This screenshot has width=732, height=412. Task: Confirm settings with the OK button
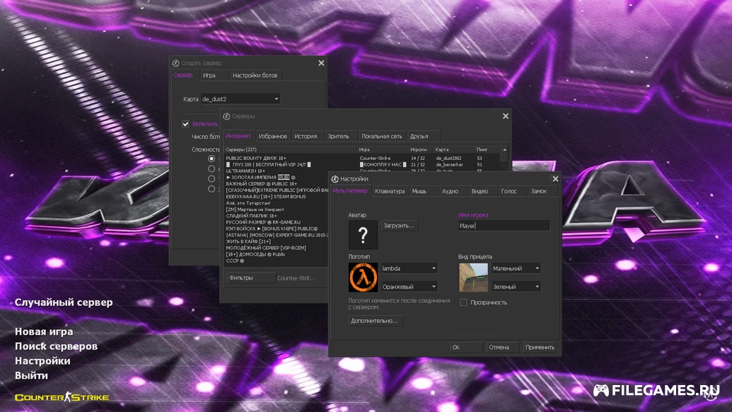[x=466, y=347]
